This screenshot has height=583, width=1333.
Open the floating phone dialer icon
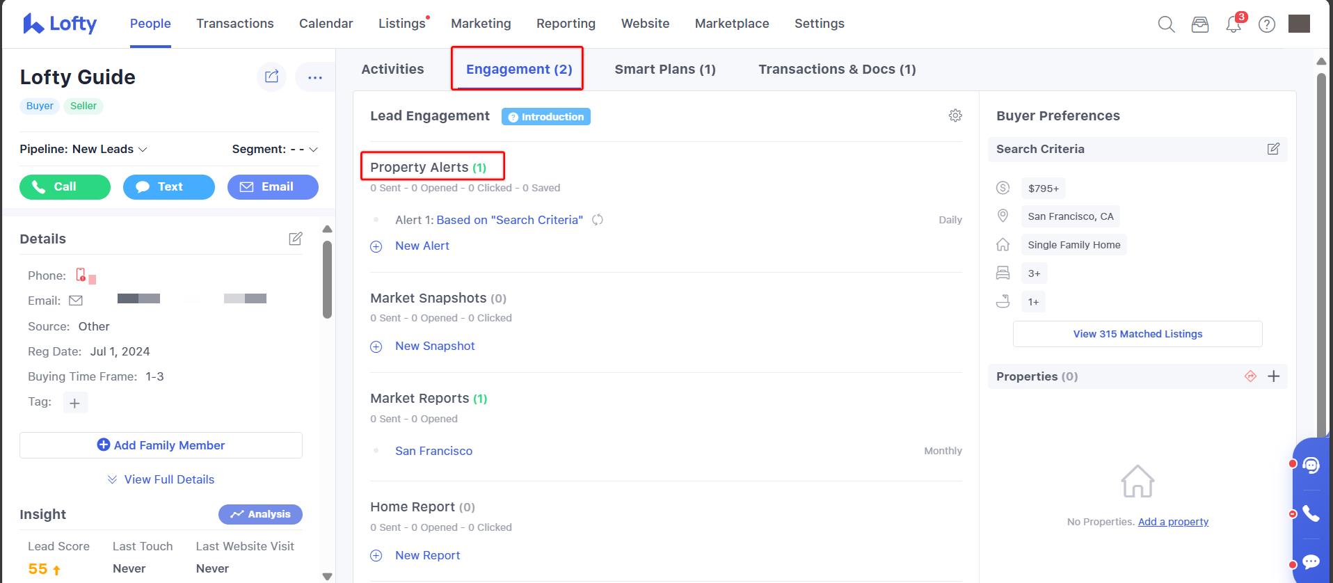1311,513
